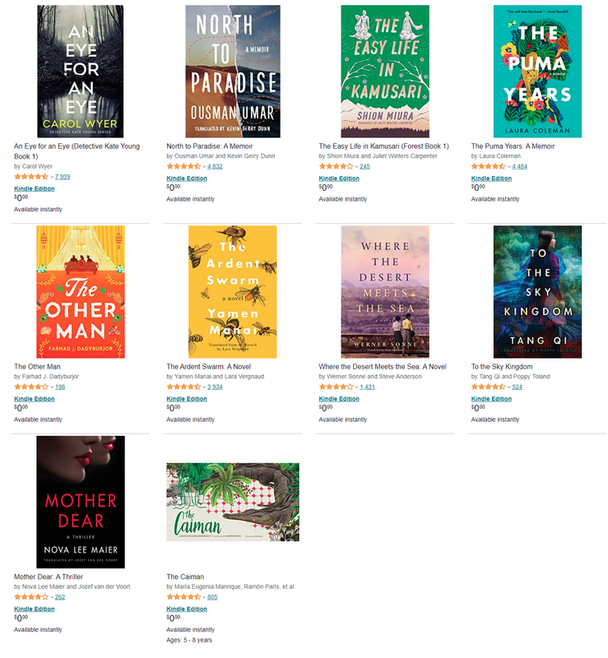The width and height of the screenshot is (608, 658).
Task: Click Kindle Edition link under To the Sky Kingdom
Action: click(491, 399)
